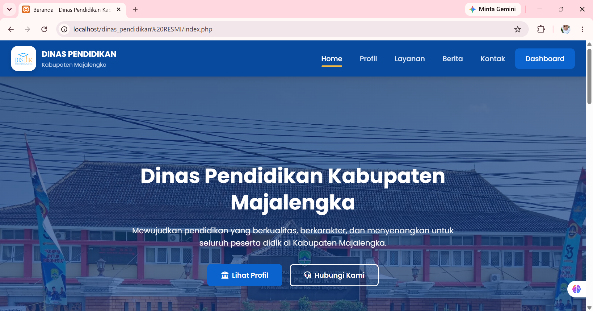View site information icon in address bar
Viewport: 593px width, 311px height.
64,29
